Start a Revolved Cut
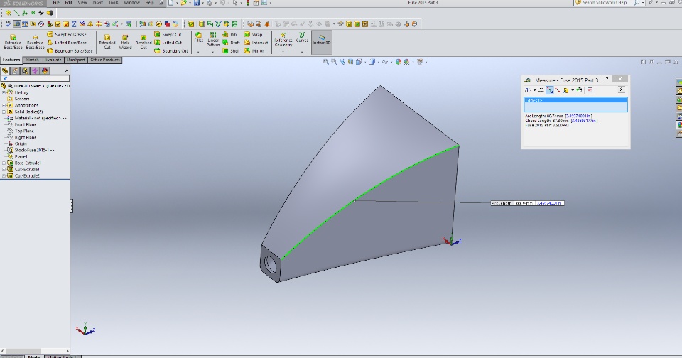This screenshot has height=358, width=682. tap(143, 41)
